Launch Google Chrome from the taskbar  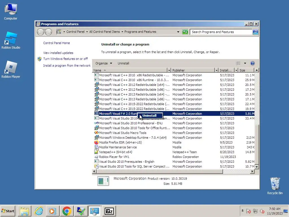[67, 211]
